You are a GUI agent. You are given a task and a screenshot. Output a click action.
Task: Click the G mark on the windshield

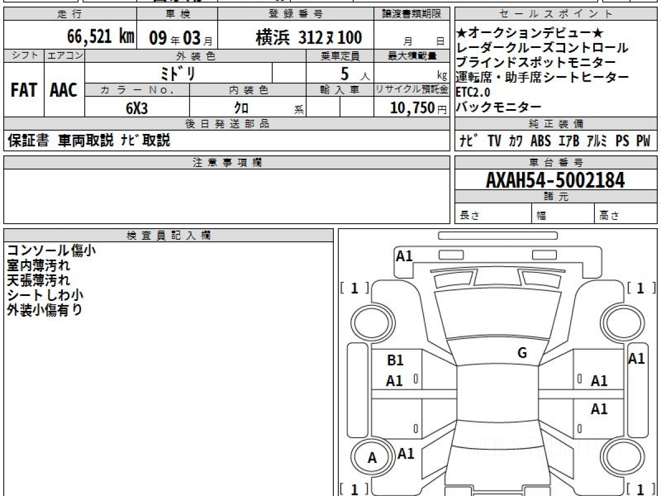coord(522,353)
